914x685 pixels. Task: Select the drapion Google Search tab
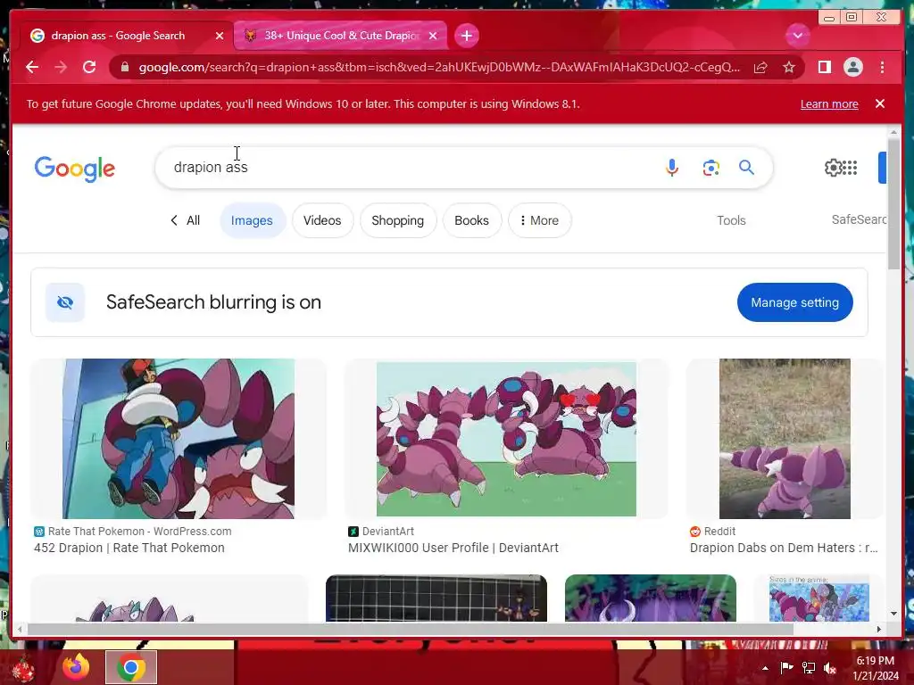click(x=117, y=36)
